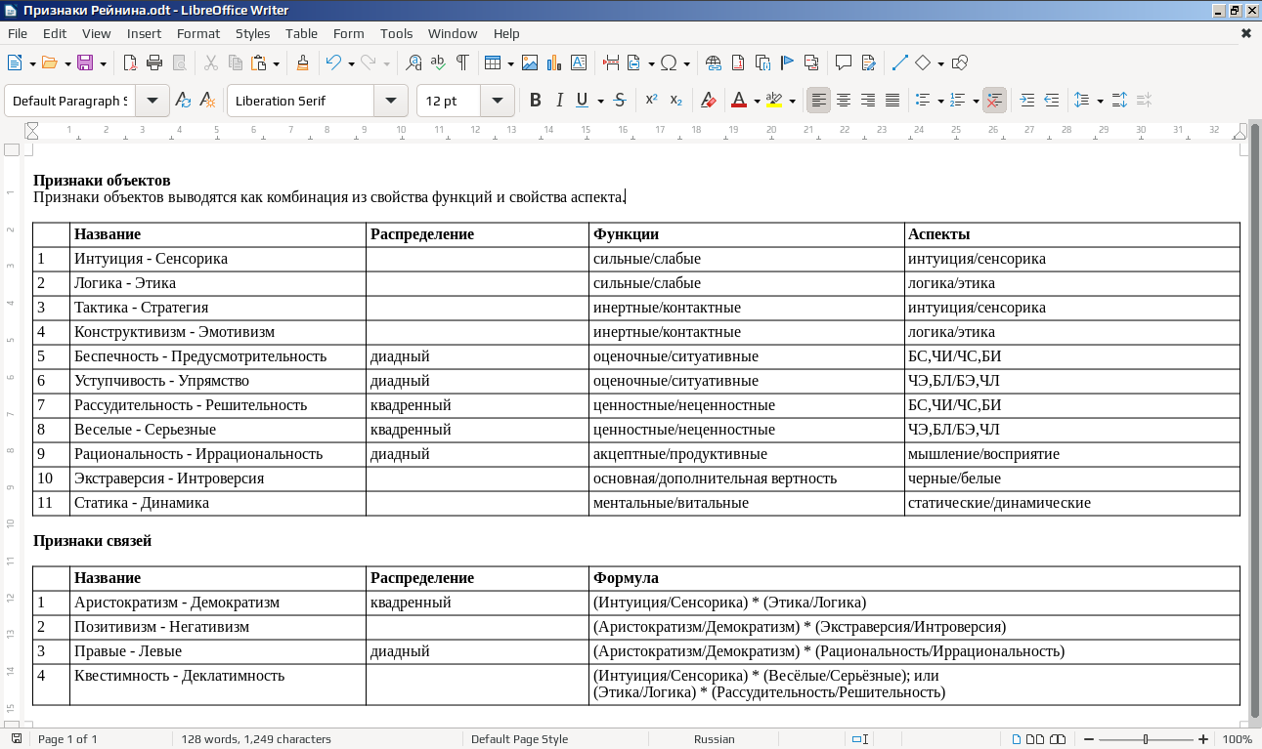Click the Update Selected Style icon
Image resolution: width=1262 pixels, height=749 pixels.
coord(183,101)
